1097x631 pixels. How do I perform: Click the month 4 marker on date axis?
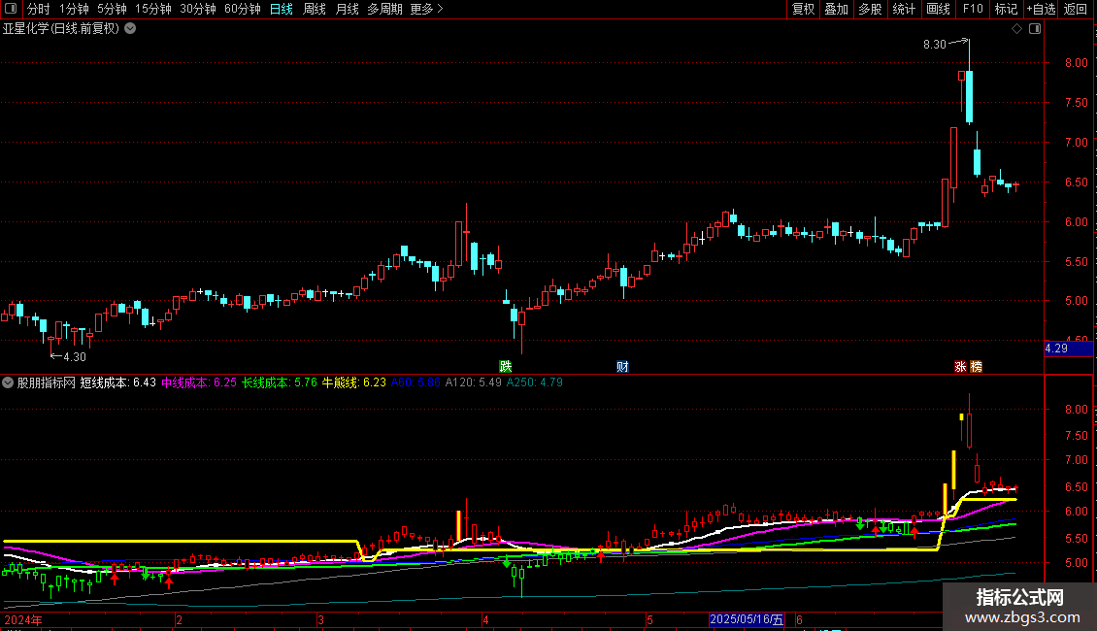click(x=485, y=619)
